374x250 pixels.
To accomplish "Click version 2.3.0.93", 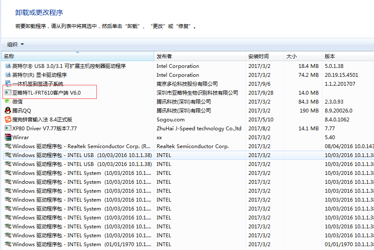I will click(x=334, y=101).
